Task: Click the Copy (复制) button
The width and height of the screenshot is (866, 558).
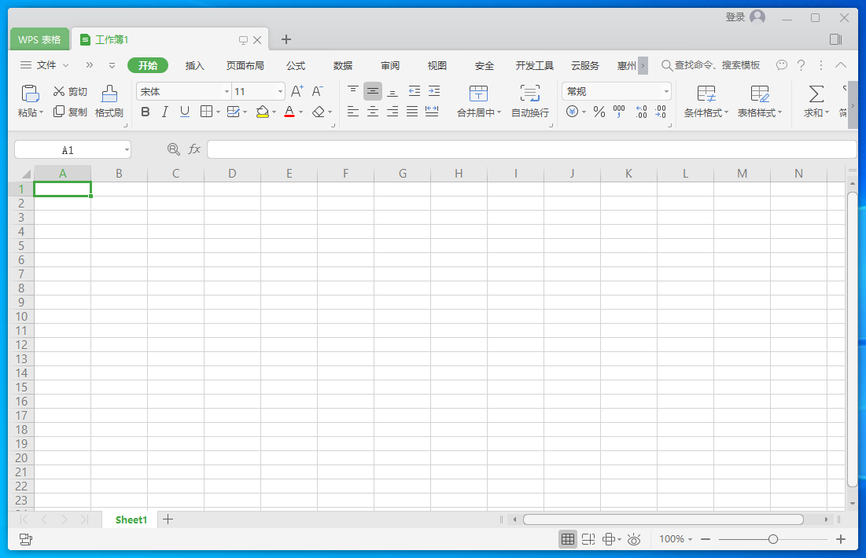Action: coord(70,112)
